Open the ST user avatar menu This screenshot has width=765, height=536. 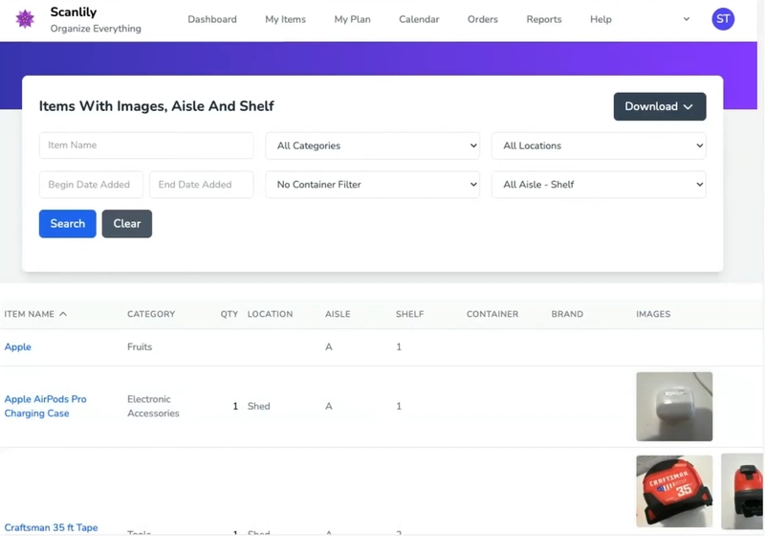[723, 19]
